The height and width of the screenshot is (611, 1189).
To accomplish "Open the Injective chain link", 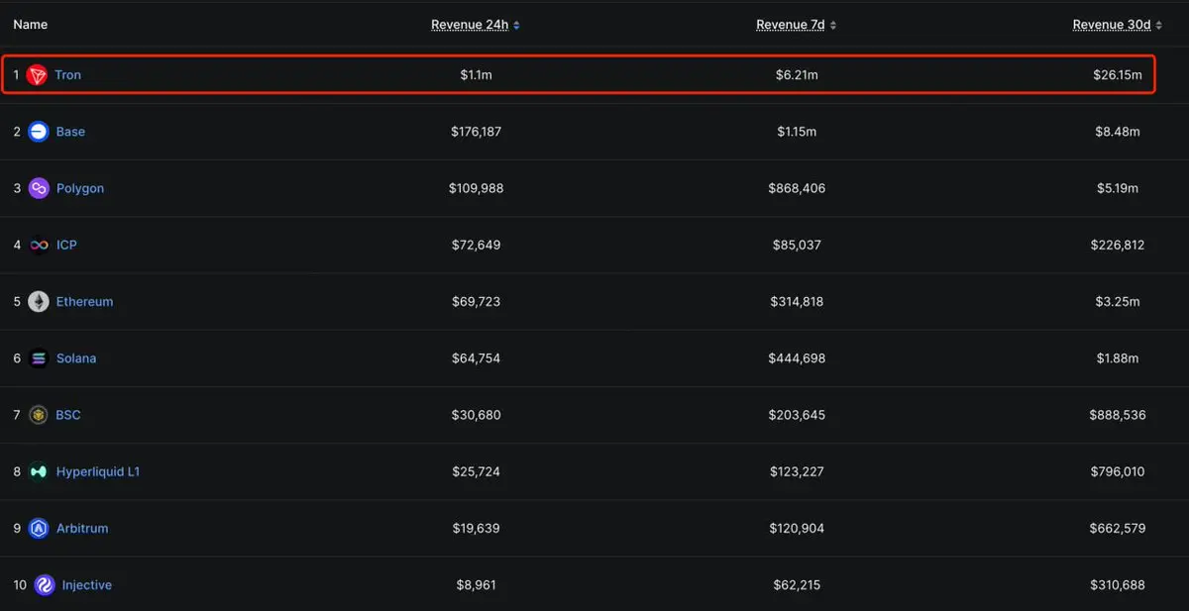I will [87, 585].
